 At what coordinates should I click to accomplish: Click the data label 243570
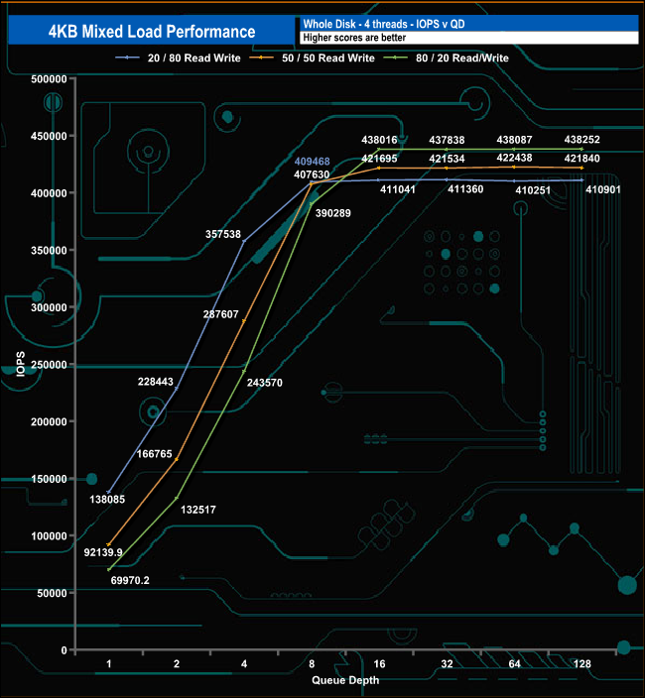[x=265, y=383]
